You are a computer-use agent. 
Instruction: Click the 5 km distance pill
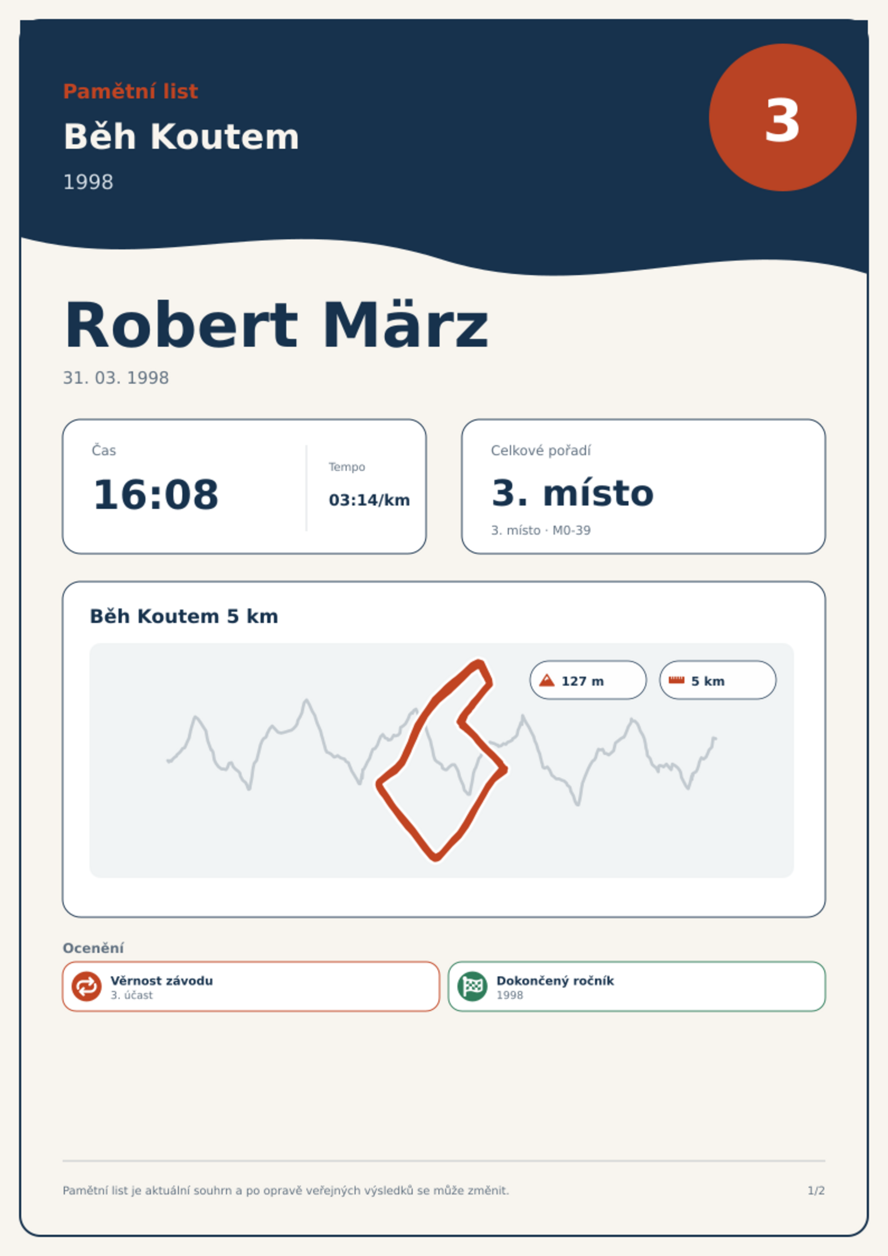(718, 680)
